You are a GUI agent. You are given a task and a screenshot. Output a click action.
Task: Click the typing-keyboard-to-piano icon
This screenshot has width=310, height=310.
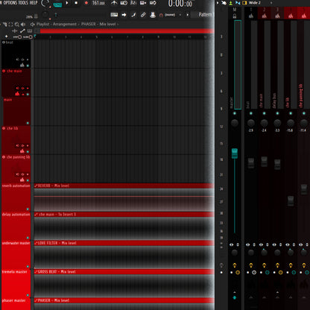pyautogui.click(x=114, y=15)
